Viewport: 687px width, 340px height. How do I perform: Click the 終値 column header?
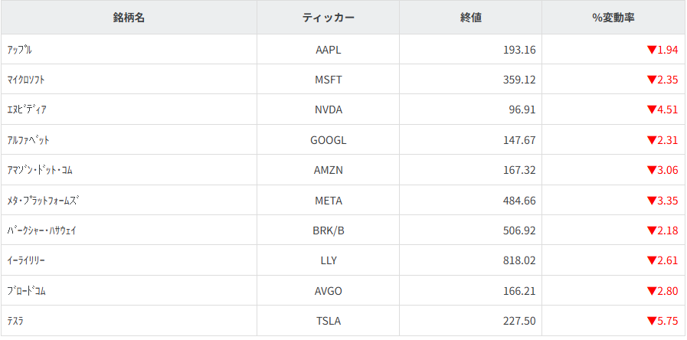click(x=471, y=18)
